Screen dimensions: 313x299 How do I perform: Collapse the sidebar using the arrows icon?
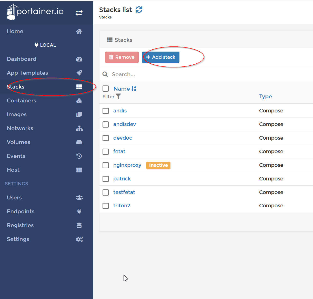(79, 13)
